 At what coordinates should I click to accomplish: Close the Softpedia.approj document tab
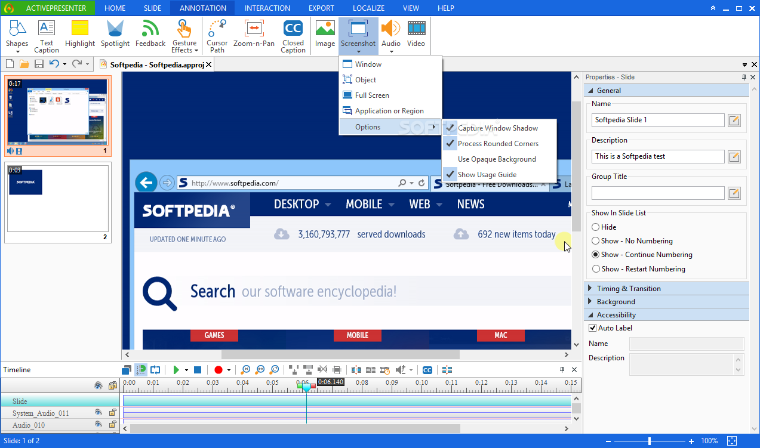208,64
